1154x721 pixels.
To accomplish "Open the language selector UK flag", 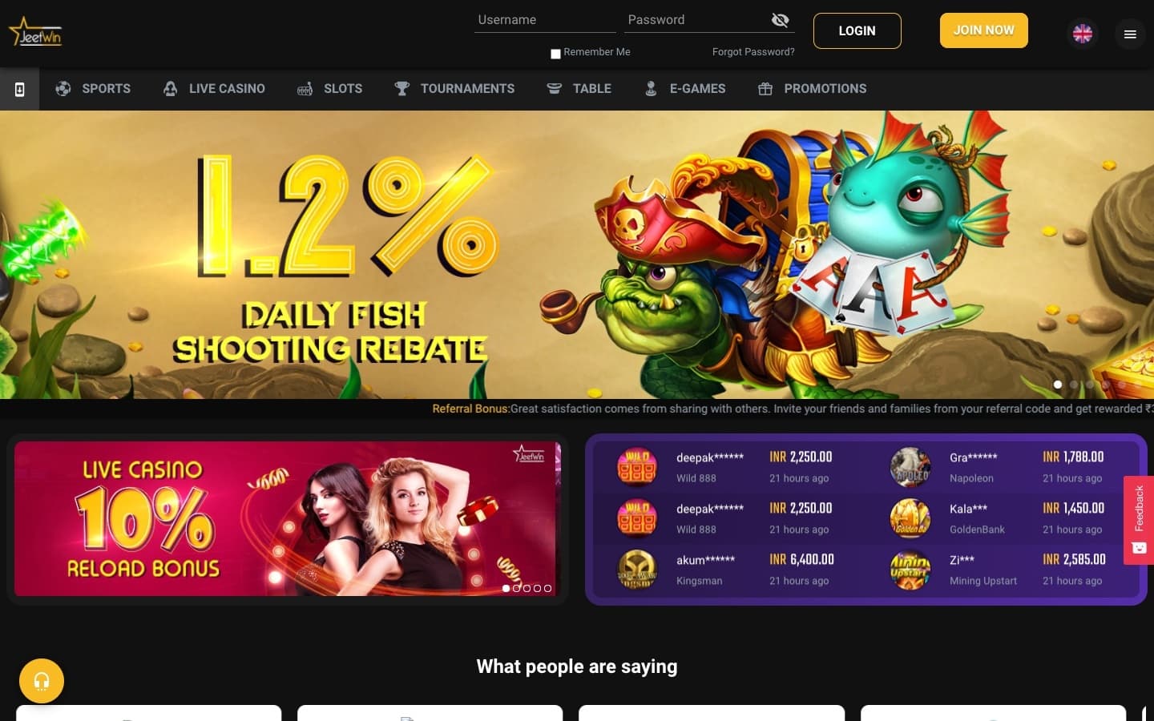I will click(1083, 34).
